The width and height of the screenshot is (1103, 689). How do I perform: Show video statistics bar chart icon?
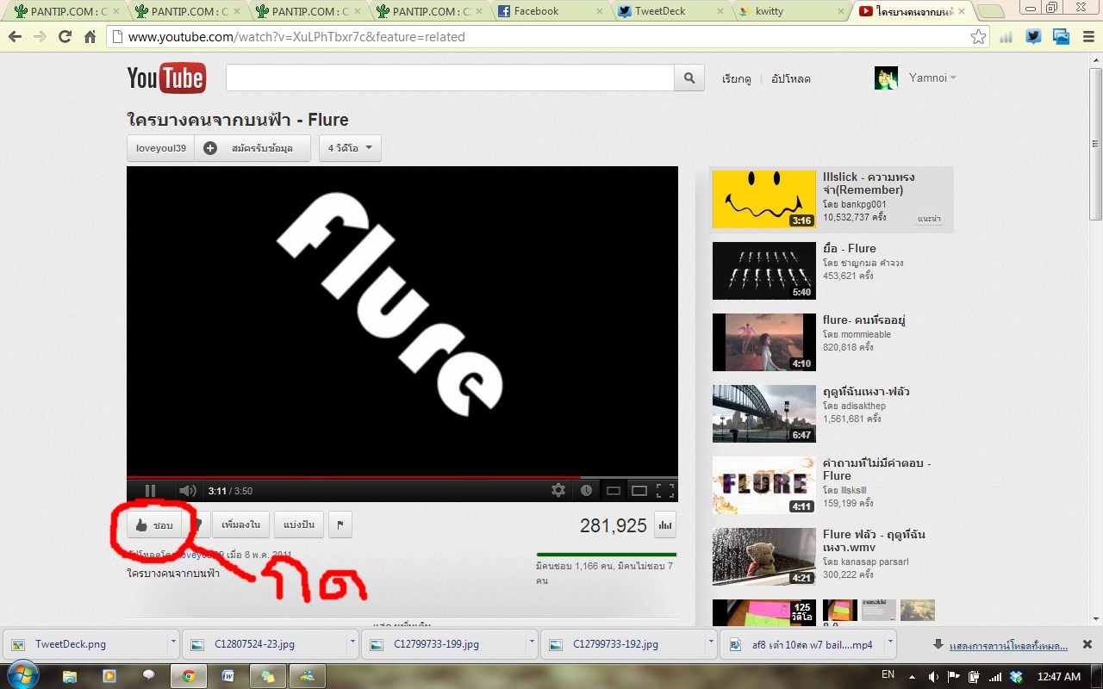coord(665,525)
